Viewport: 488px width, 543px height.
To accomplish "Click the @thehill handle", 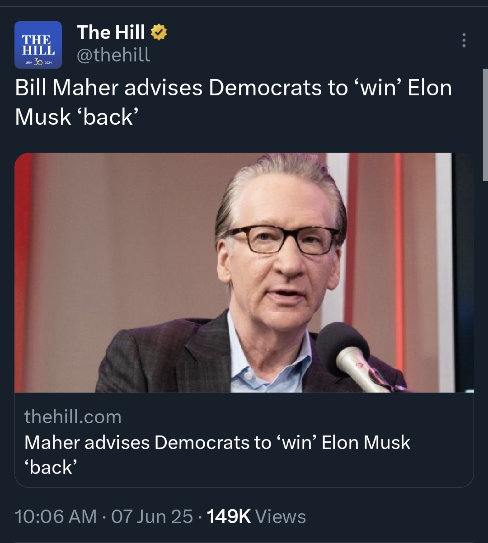I will (x=113, y=55).
